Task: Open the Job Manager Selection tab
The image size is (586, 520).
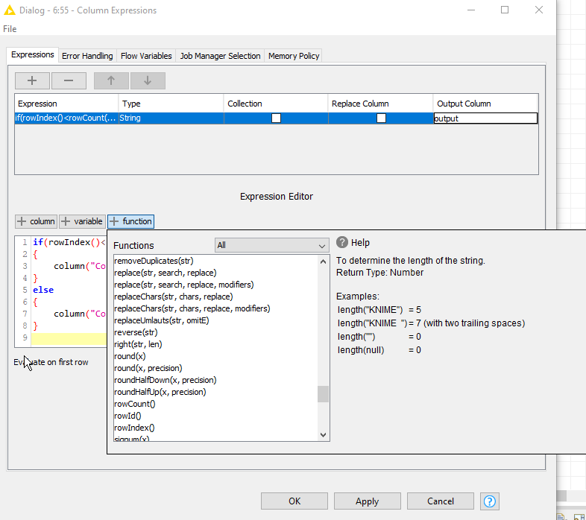Action: [x=220, y=56]
